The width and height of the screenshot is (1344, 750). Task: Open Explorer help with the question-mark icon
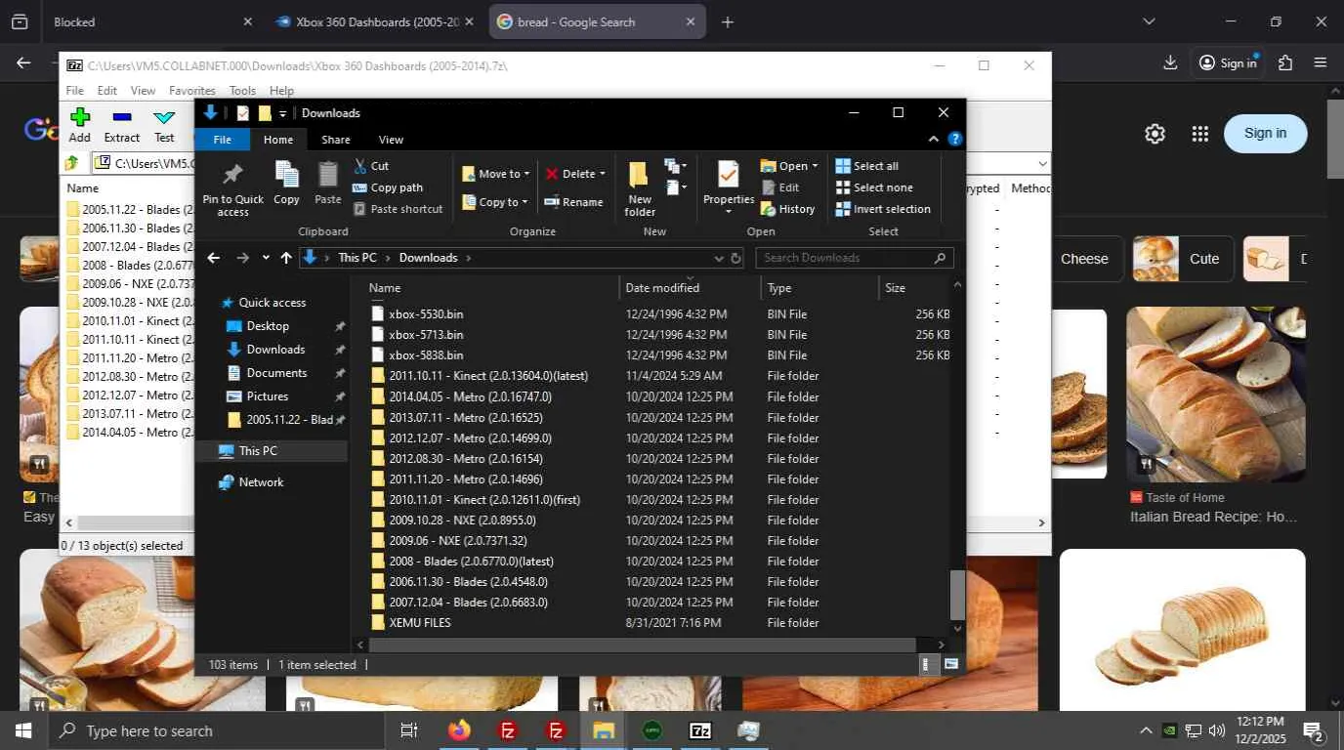click(955, 140)
